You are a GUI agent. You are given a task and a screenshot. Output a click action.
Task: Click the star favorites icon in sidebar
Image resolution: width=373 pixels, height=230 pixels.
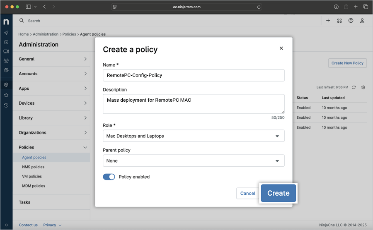[x=6, y=95]
